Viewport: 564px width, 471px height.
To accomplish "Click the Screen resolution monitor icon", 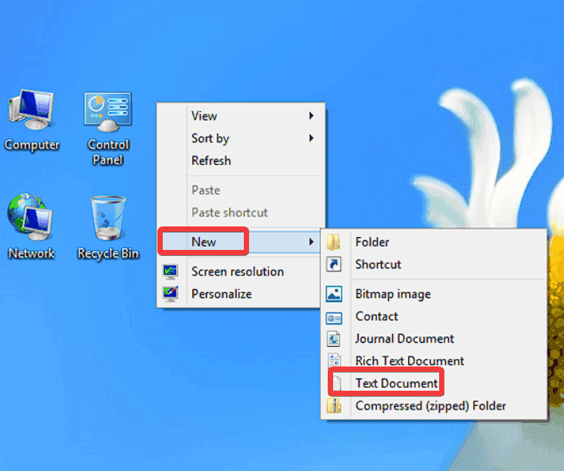I will [171, 271].
